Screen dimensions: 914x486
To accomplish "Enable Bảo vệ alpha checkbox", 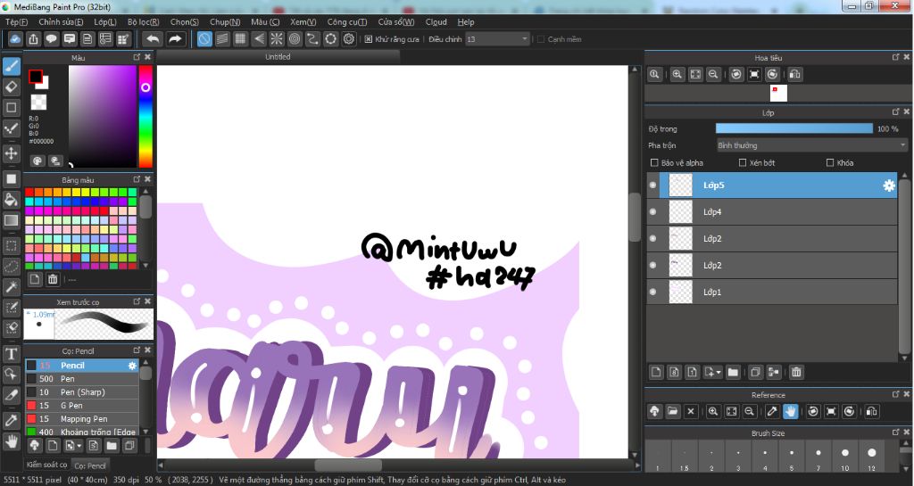I will click(654, 163).
